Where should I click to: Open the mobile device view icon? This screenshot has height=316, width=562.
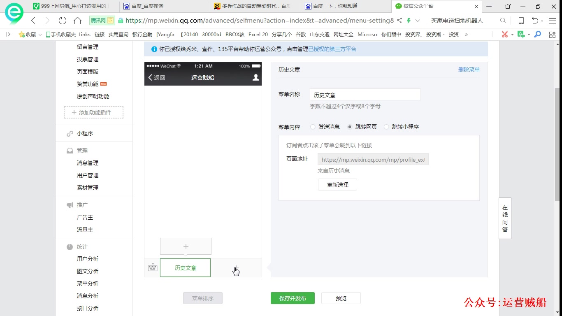[x=521, y=21]
